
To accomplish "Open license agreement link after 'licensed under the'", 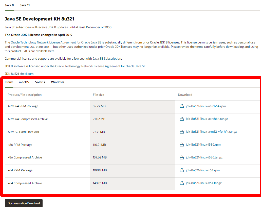I will click(x=100, y=66).
